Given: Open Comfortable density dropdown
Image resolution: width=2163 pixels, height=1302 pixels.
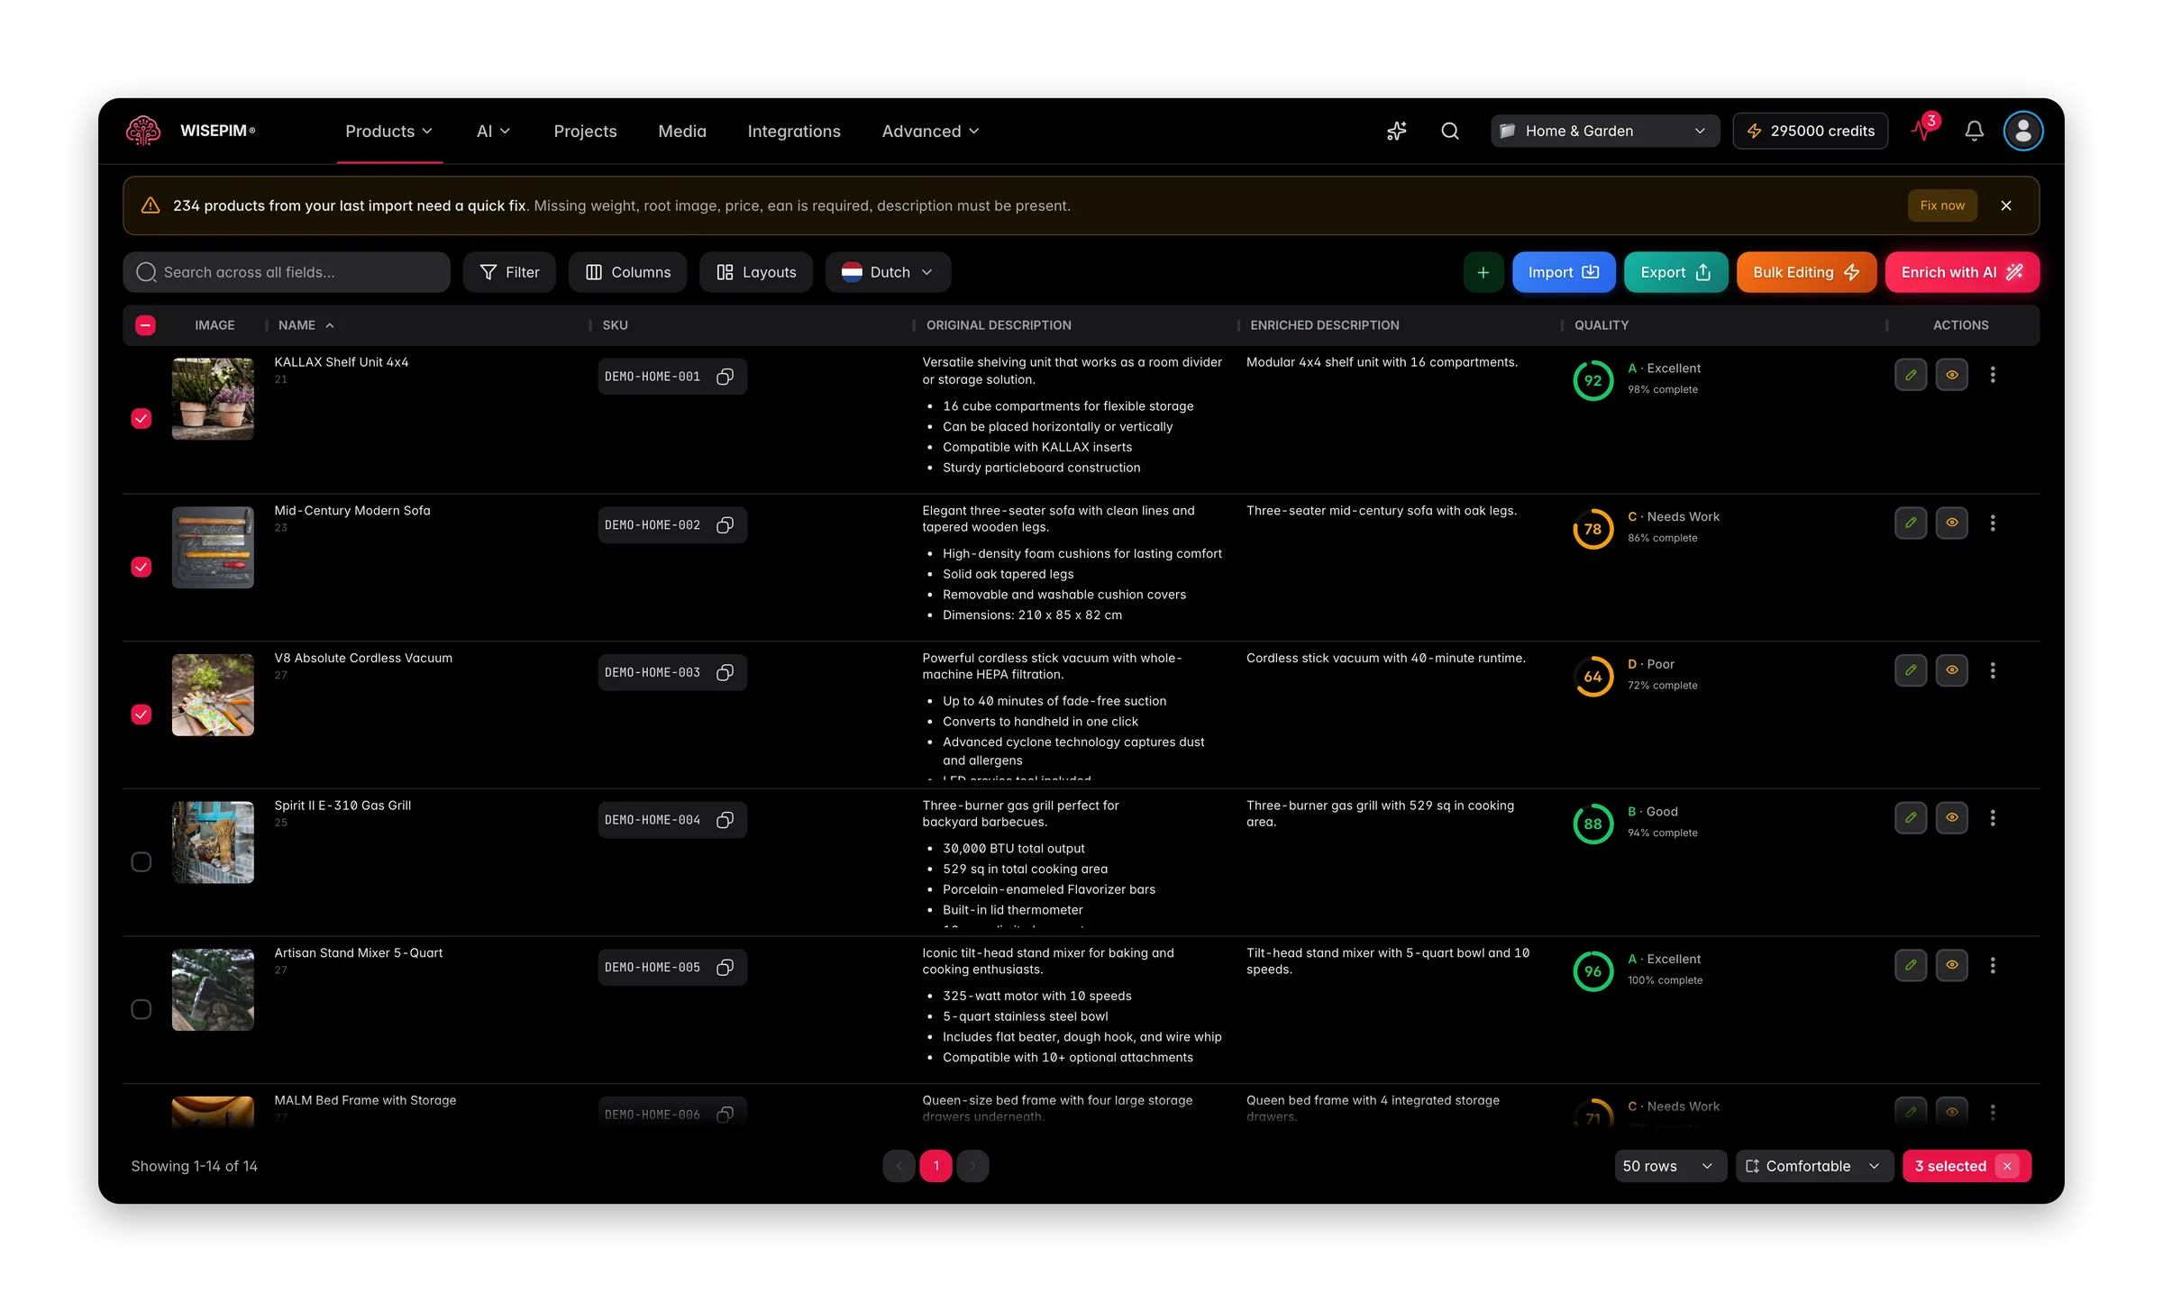Looking at the screenshot, I should coord(1813,1166).
